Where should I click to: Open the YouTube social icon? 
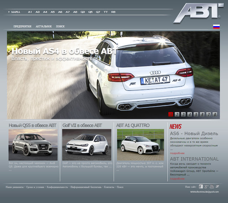(x=212, y=186)
